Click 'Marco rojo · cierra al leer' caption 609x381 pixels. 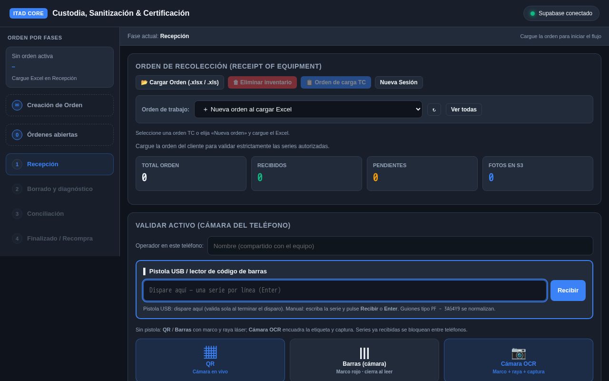tap(364, 372)
